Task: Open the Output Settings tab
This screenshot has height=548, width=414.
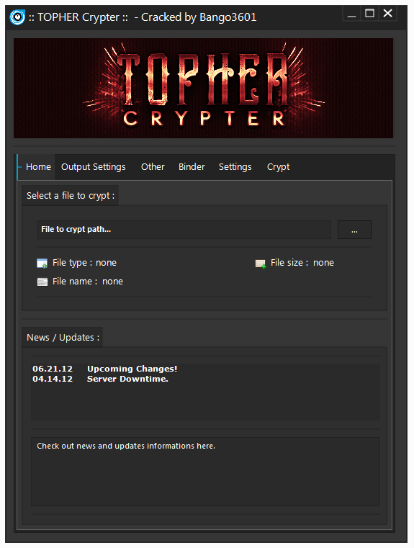Action: [x=94, y=167]
